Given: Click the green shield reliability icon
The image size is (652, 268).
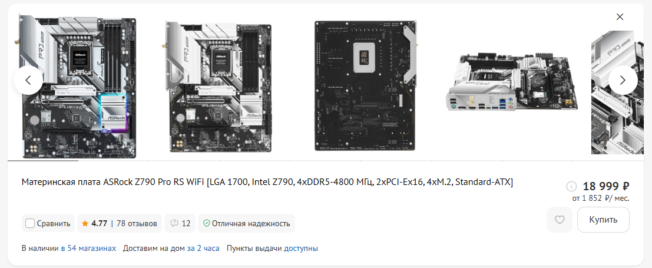Looking at the screenshot, I should 206,223.
